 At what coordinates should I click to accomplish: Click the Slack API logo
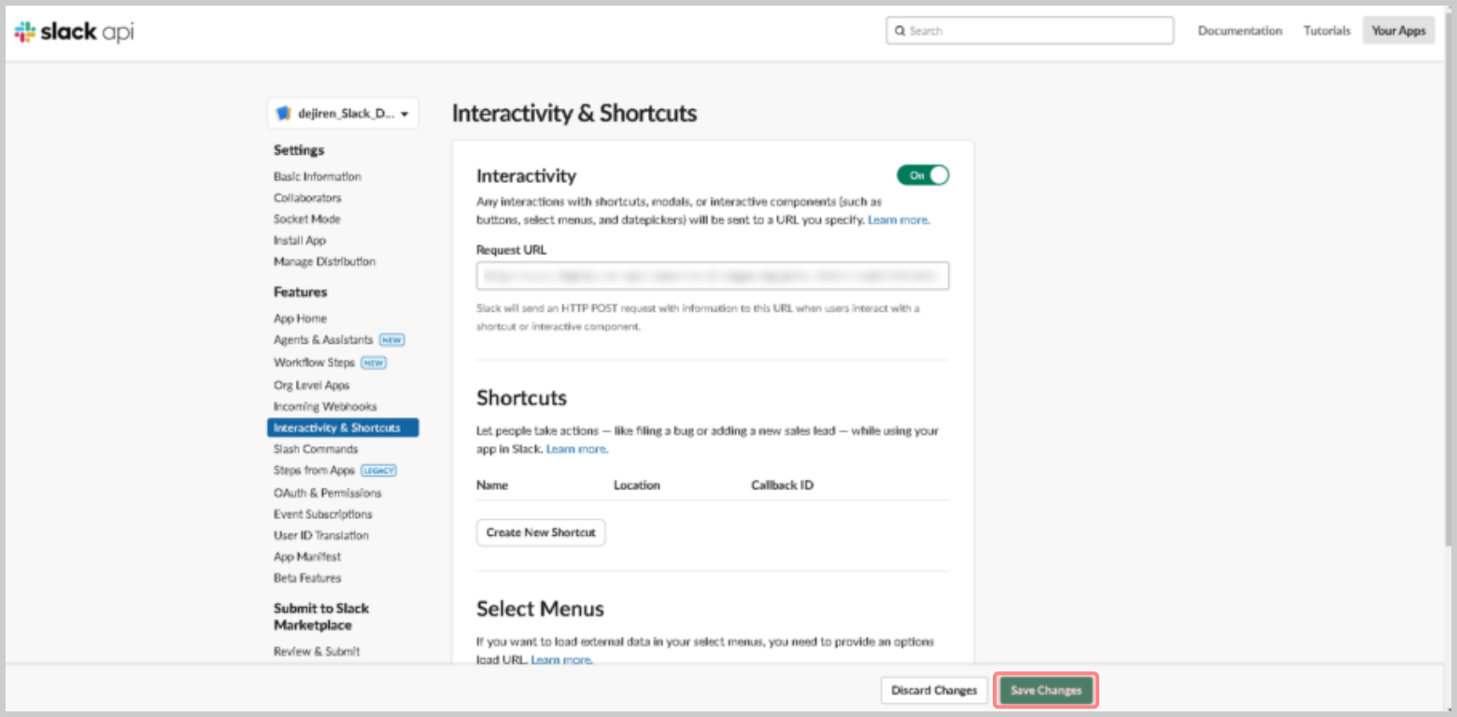point(75,32)
